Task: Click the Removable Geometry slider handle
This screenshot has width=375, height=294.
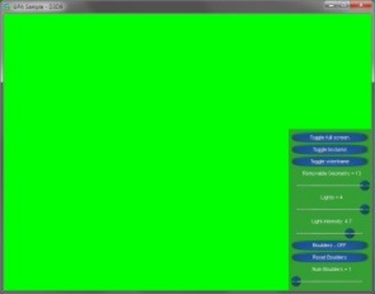Action: (x=365, y=185)
